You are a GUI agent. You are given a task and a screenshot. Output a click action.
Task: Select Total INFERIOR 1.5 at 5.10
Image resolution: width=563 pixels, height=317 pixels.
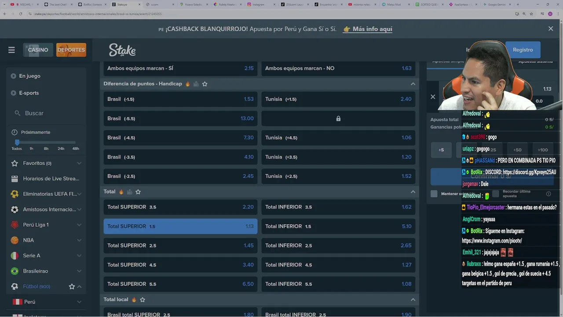tap(338, 226)
